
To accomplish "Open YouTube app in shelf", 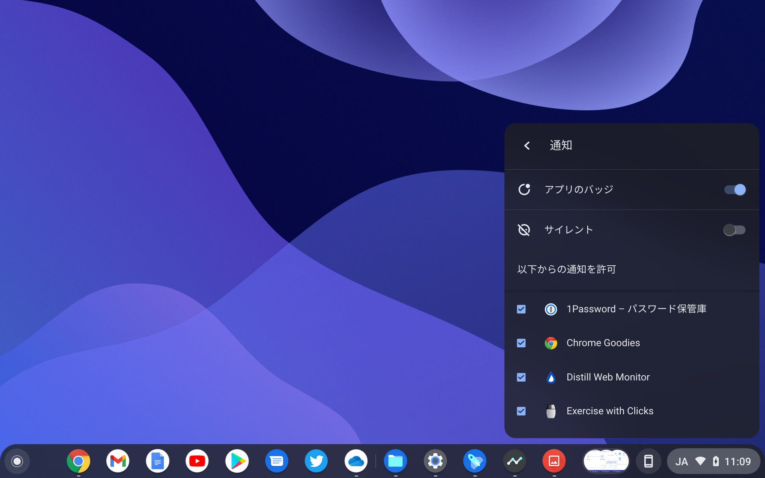I will click(x=197, y=461).
